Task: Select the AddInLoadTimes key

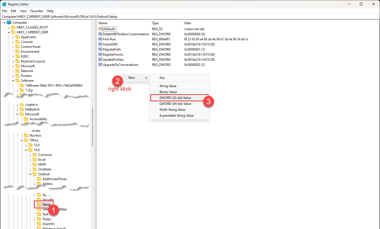Action: [54, 179]
